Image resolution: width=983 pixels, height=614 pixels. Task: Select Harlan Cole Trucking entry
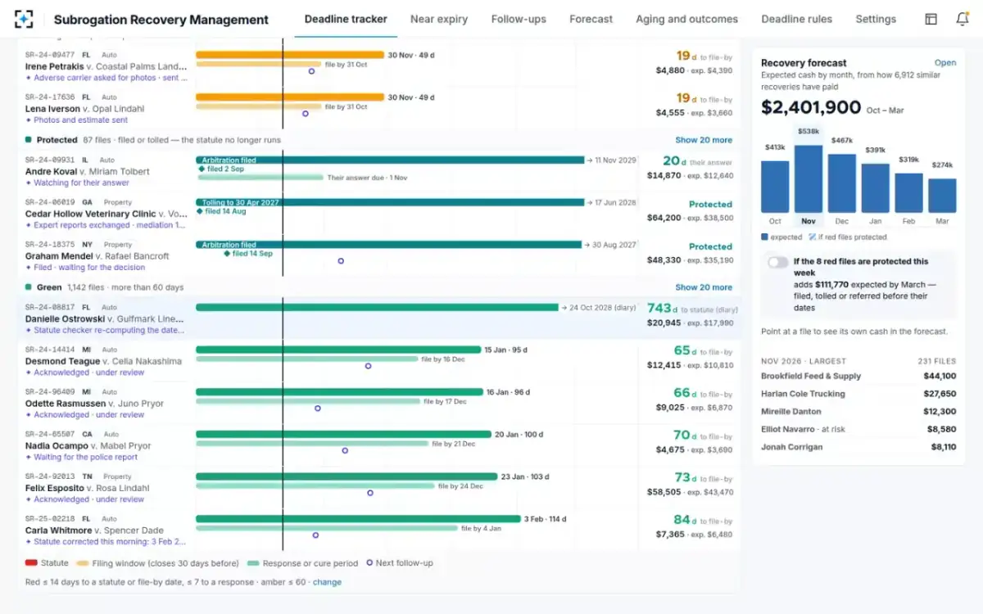point(858,394)
